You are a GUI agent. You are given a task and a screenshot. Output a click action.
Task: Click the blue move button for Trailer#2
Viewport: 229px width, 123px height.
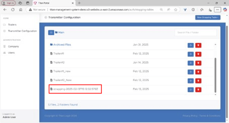pyautogui.click(x=191, y=63)
